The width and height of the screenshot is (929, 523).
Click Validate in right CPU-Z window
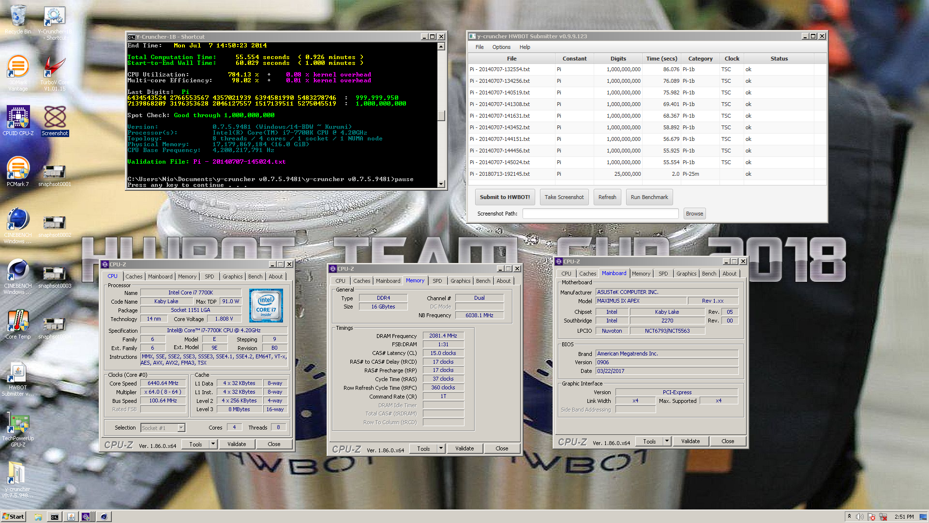[x=690, y=441]
